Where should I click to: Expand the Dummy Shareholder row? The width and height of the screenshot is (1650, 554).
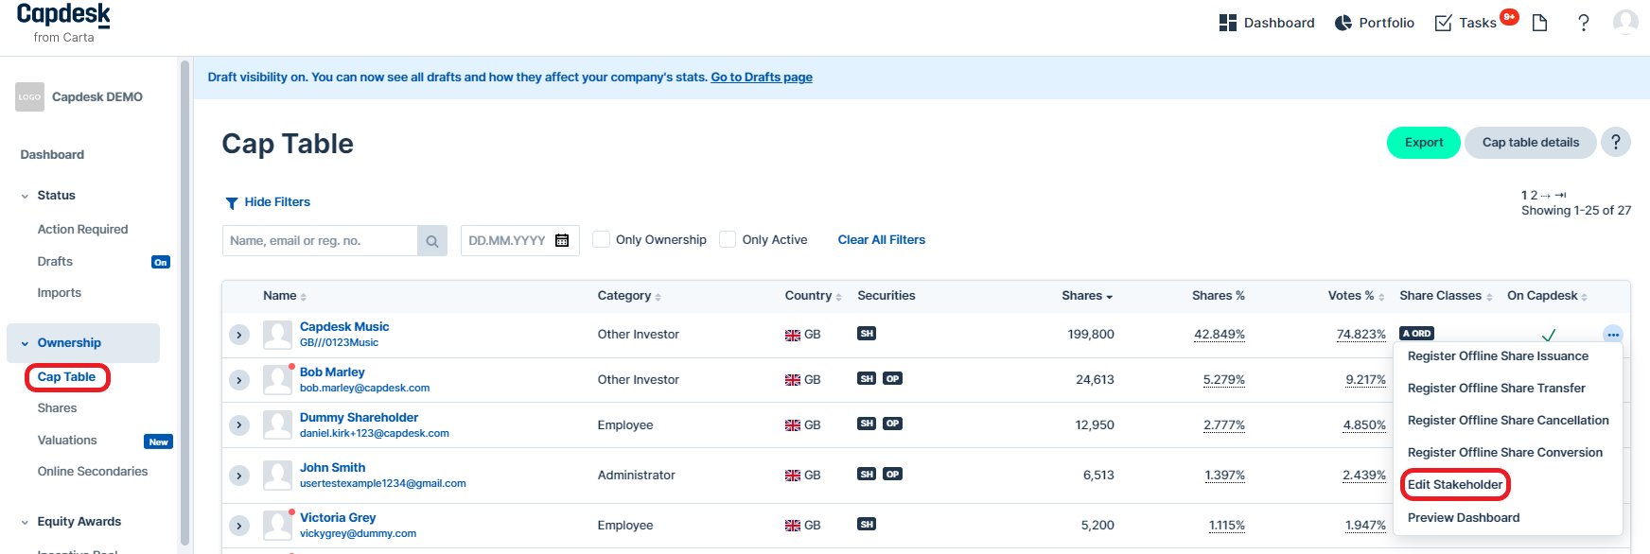[x=239, y=425]
